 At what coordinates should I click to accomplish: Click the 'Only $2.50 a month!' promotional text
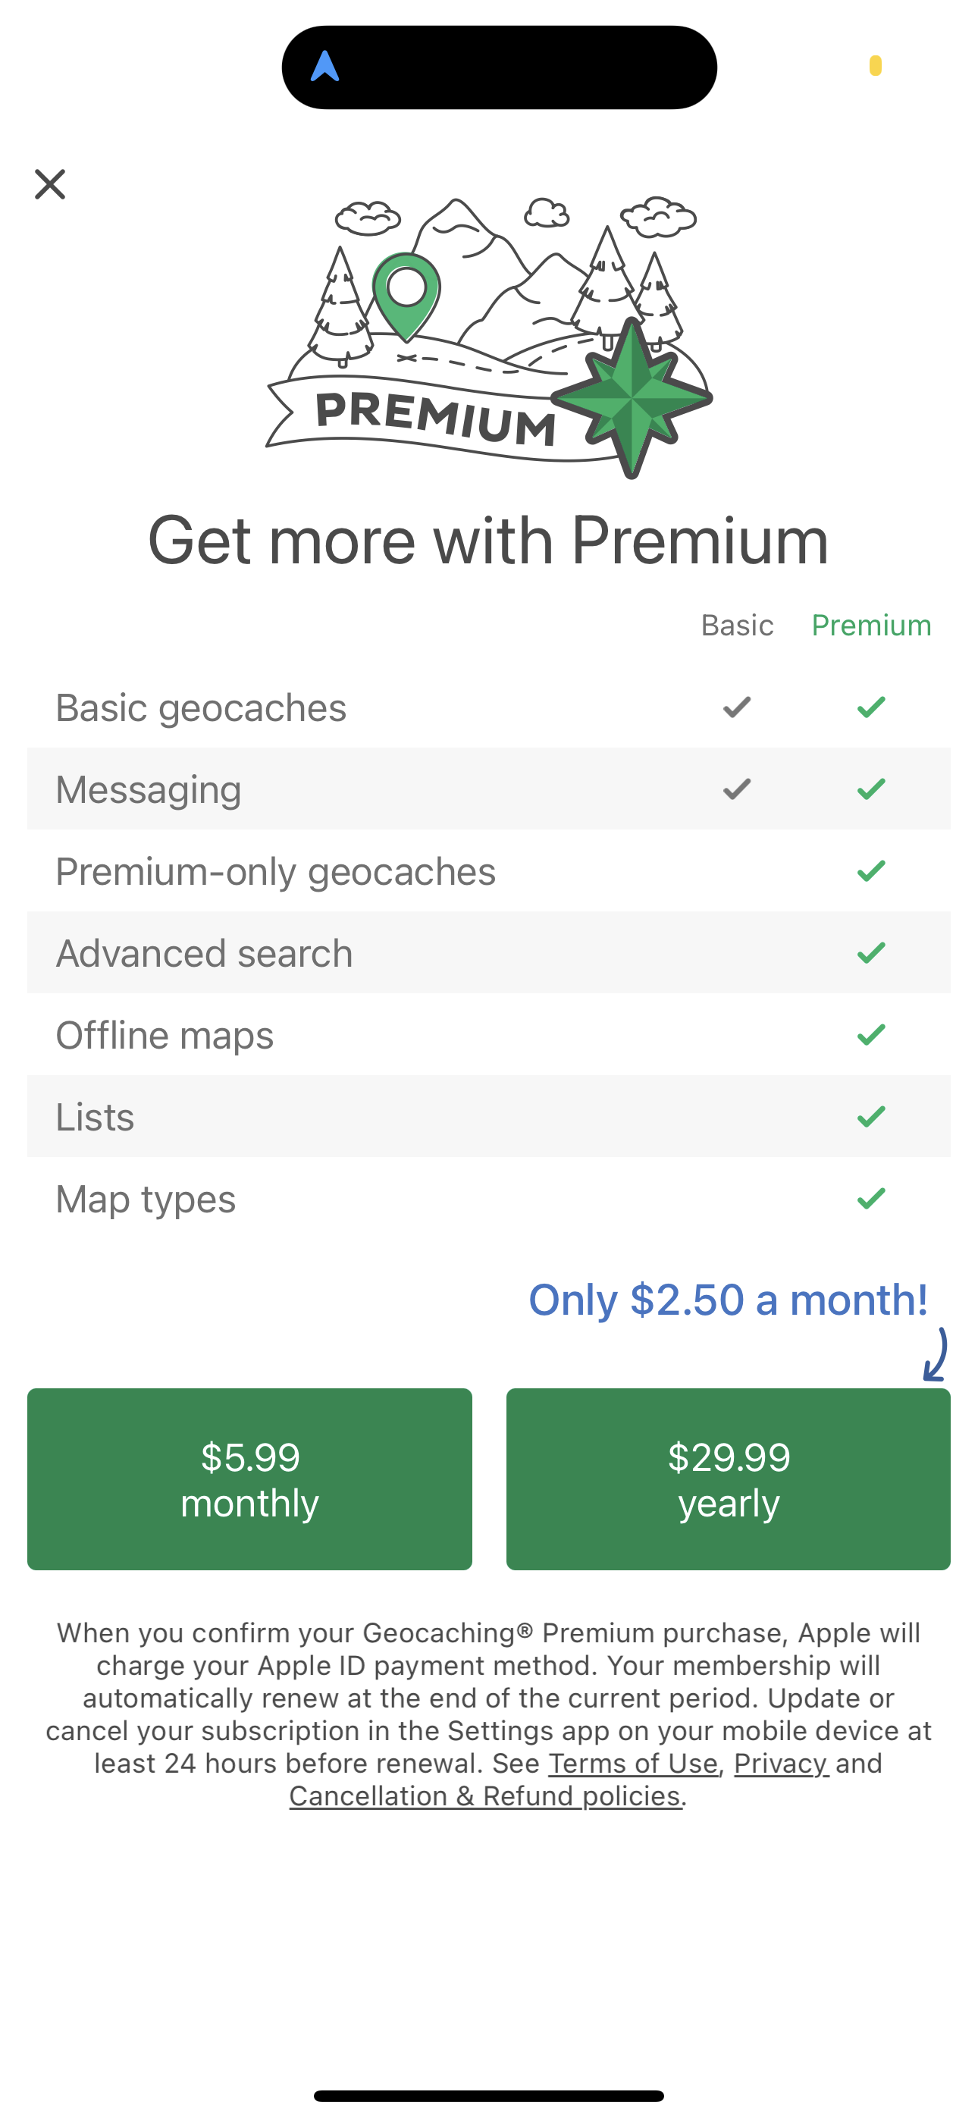point(729,1299)
